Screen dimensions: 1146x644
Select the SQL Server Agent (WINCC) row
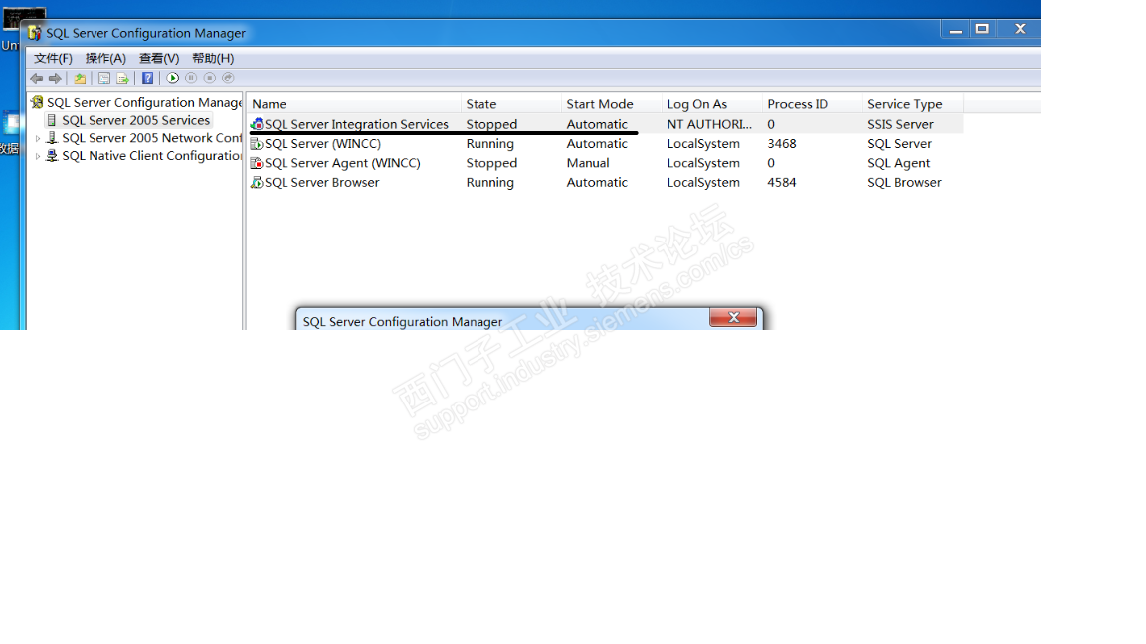[605, 164]
